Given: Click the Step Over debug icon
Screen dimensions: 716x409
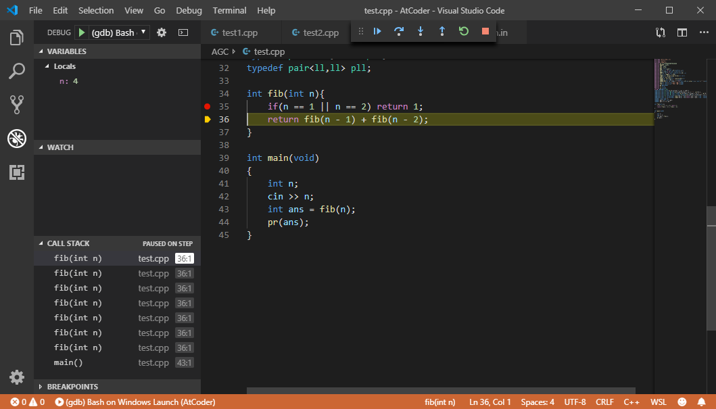Looking at the screenshot, I should [399, 31].
